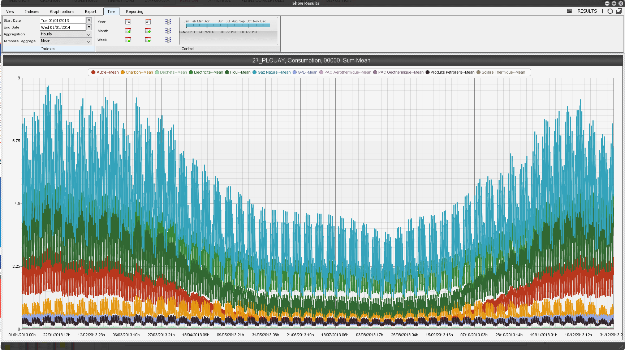The height and width of the screenshot is (350, 625).
Task: Click the Year grid selection icon
Action: pos(168,22)
